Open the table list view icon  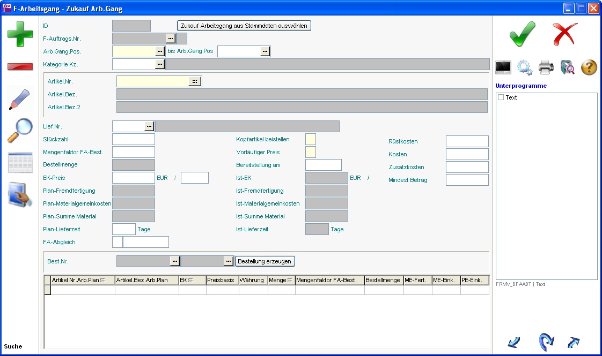(20, 163)
